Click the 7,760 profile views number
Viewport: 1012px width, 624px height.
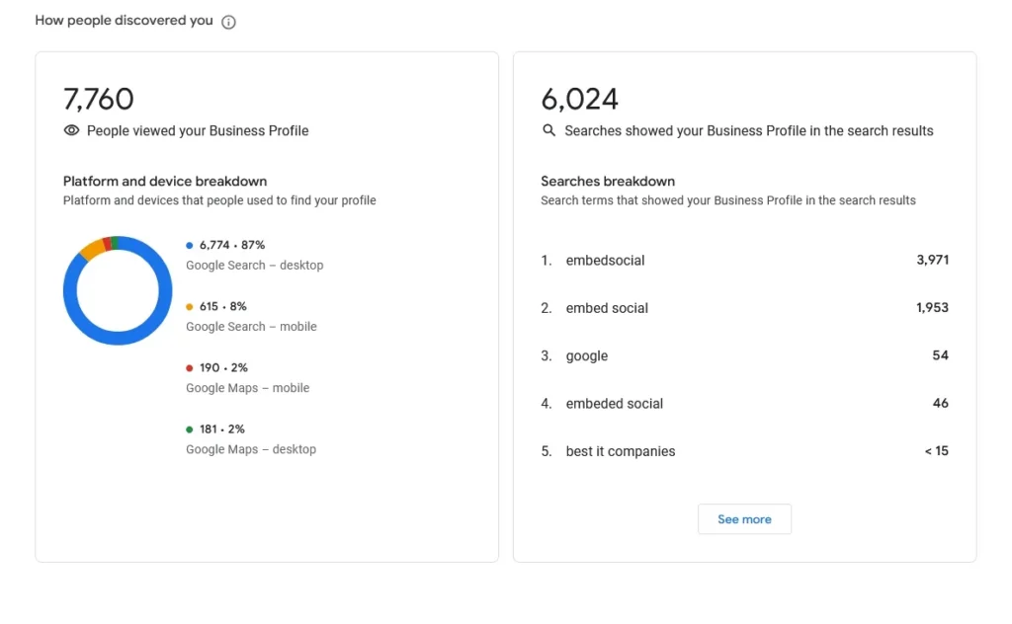pyautogui.click(x=99, y=99)
